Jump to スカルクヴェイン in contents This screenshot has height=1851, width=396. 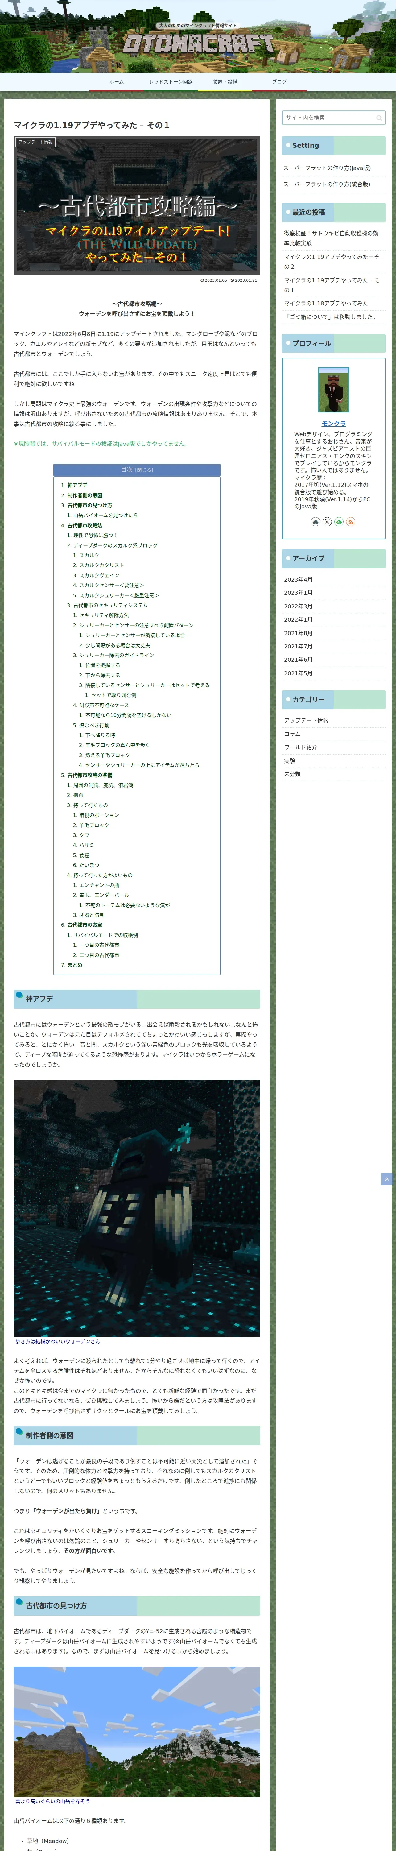pyautogui.click(x=99, y=576)
